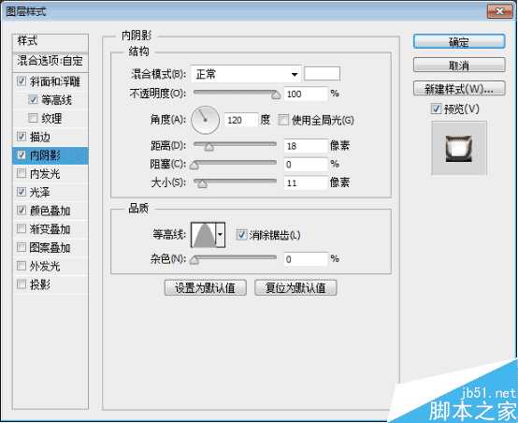The image size is (518, 423).
Task: Enable the 图案叠加 checkbox
Action: pyautogui.click(x=22, y=247)
